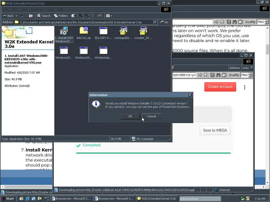The width and height of the screenshot is (270, 202).
Task: Click the Completed download status text
Action: [91, 145]
